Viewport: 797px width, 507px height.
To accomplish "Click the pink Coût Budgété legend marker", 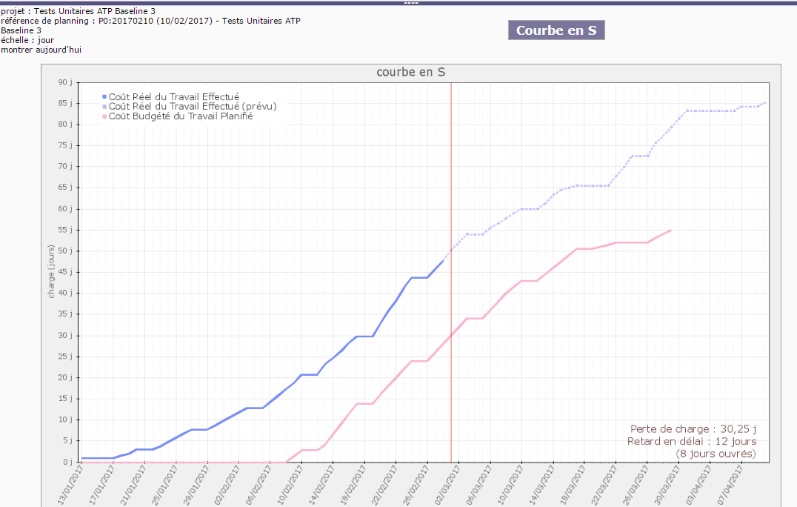I will tap(104, 116).
